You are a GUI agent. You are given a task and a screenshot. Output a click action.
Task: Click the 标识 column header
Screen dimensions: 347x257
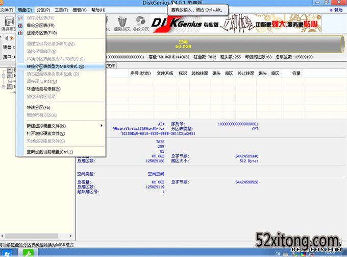(x=183, y=74)
